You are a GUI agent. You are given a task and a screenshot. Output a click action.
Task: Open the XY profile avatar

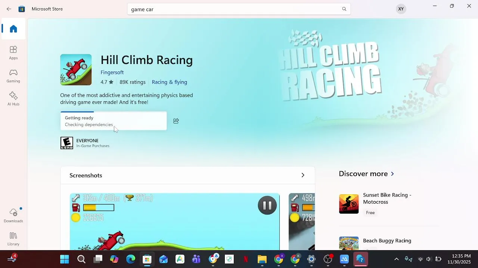(401, 9)
